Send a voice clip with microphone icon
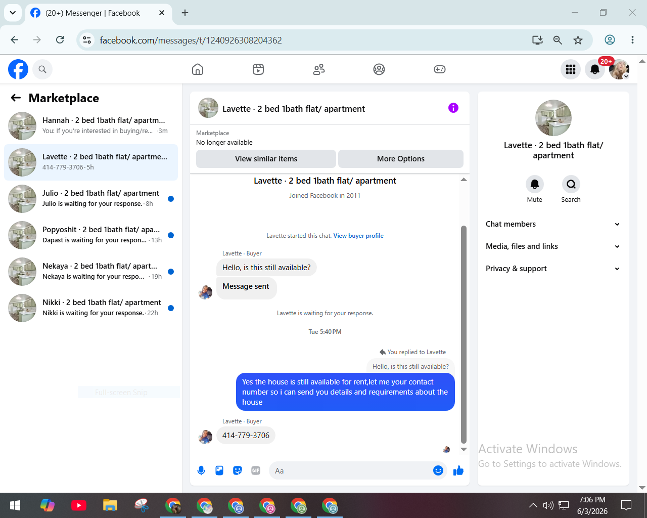 201,471
